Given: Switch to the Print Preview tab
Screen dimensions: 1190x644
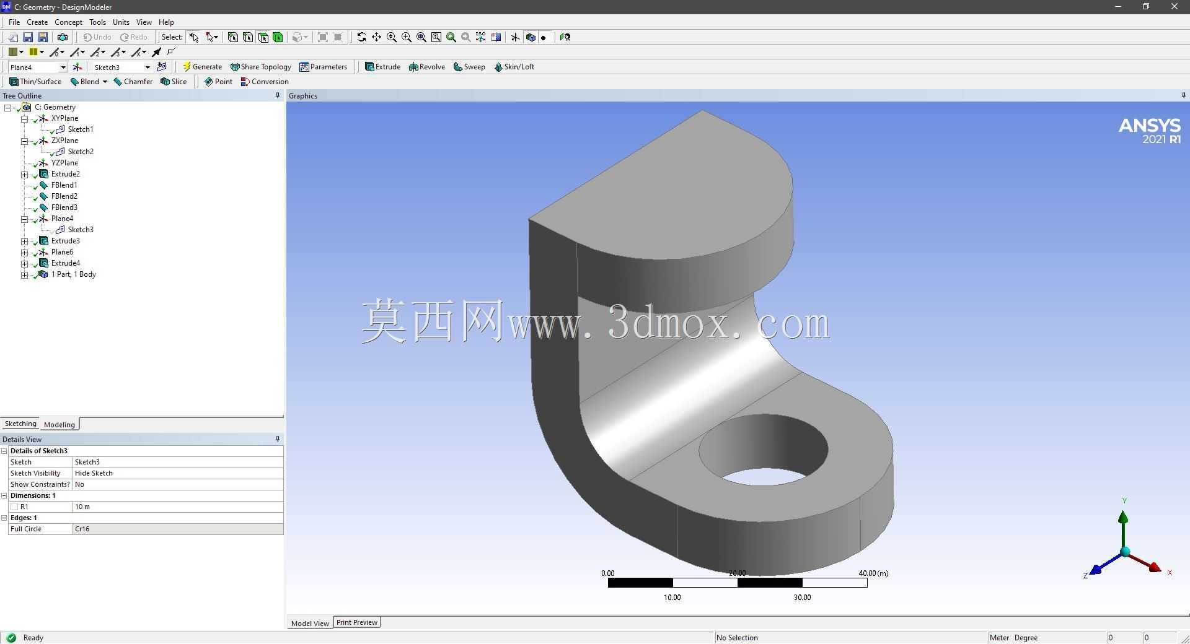Looking at the screenshot, I should pyautogui.click(x=357, y=622).
